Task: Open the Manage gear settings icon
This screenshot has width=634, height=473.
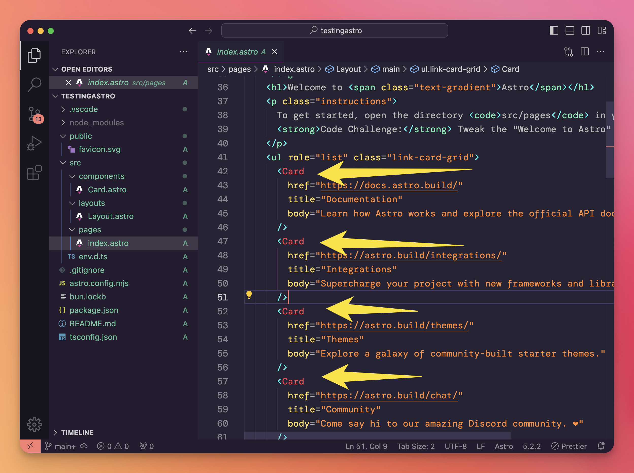Action: click(x=34, y=424)
